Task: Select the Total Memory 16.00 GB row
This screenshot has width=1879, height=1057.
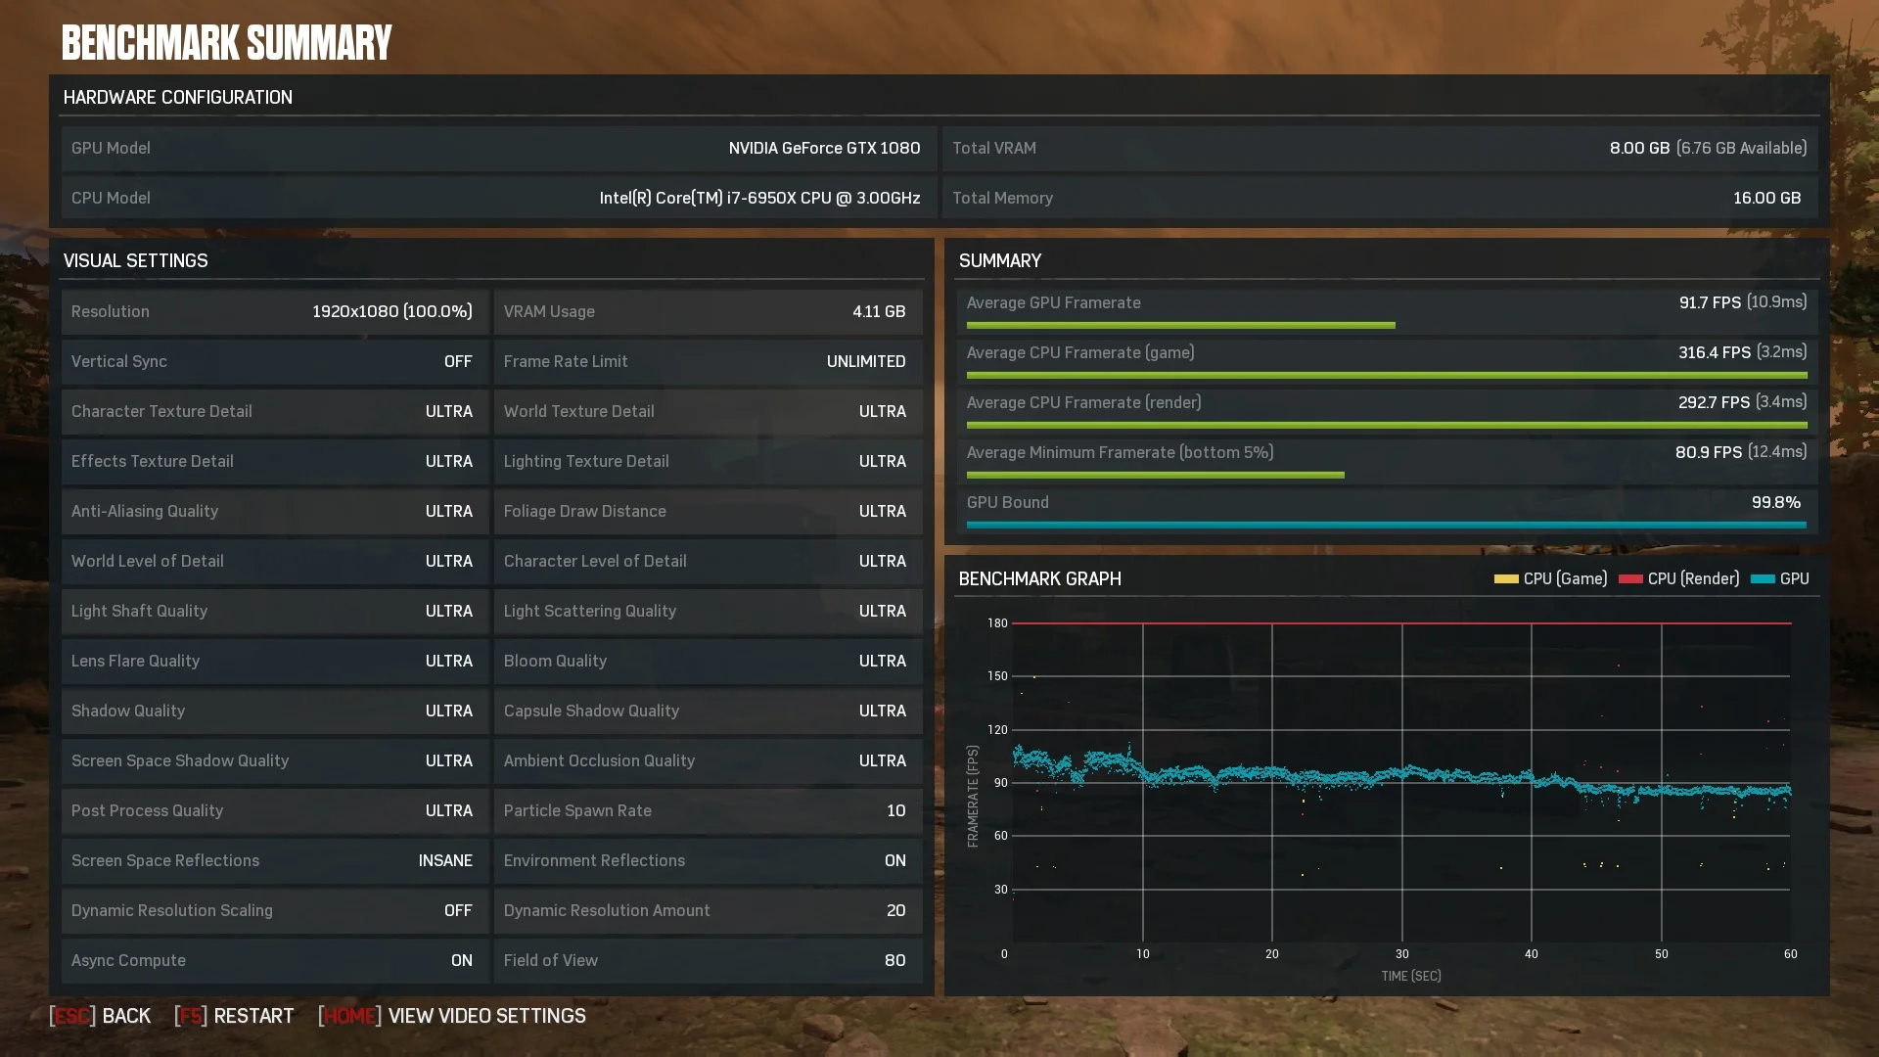Action: coord(1380,199)
